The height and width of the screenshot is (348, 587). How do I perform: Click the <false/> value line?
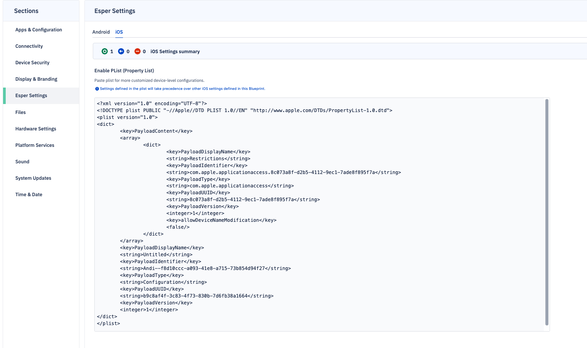[178, 227]
